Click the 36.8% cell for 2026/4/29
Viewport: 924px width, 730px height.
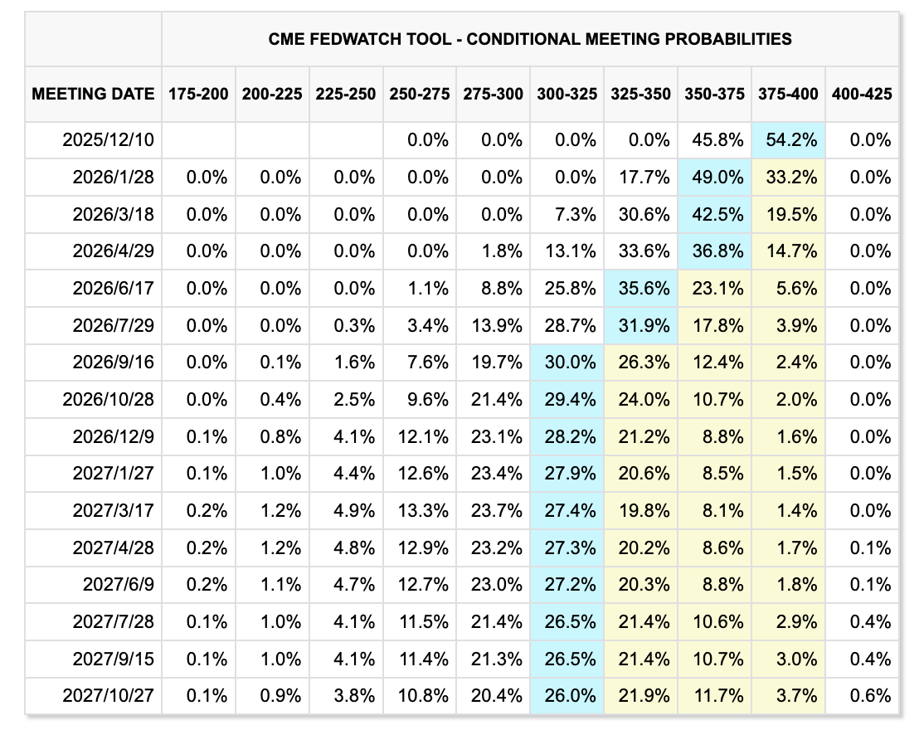(714, 251)
